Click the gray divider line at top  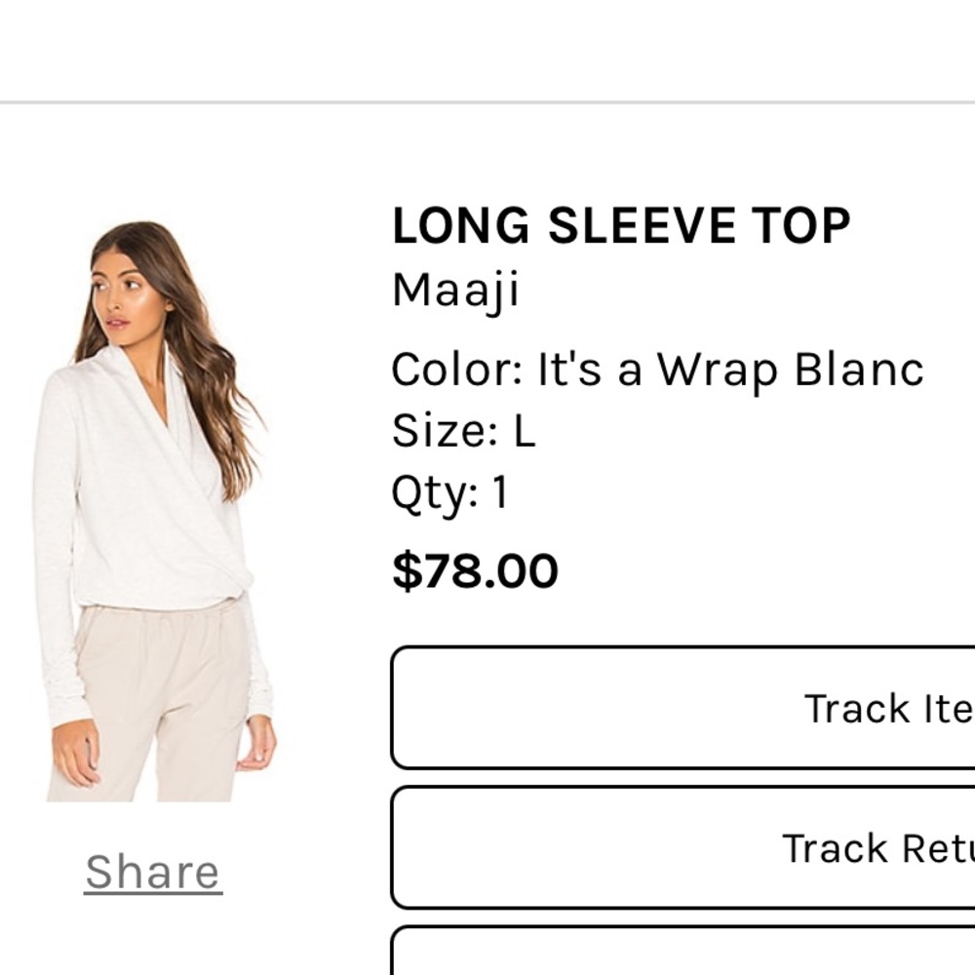click(487, 102)
